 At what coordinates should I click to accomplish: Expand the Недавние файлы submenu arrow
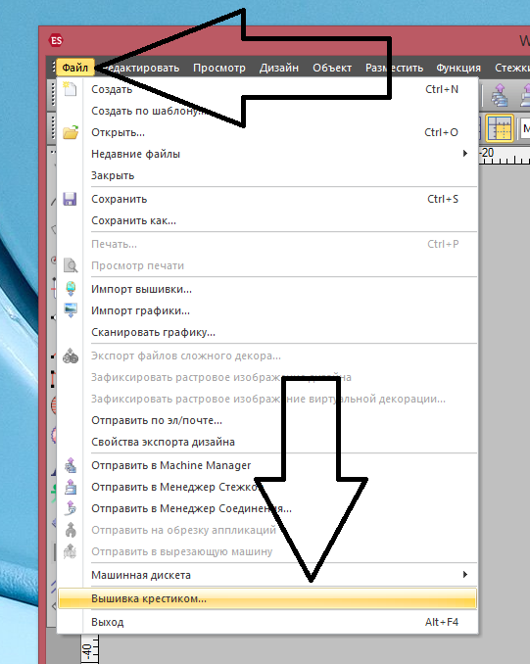[465, 154]
